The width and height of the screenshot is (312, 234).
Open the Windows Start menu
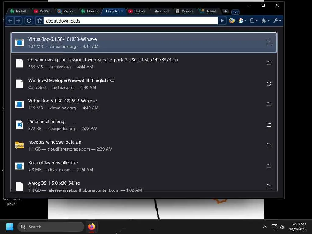click(10, 227)
